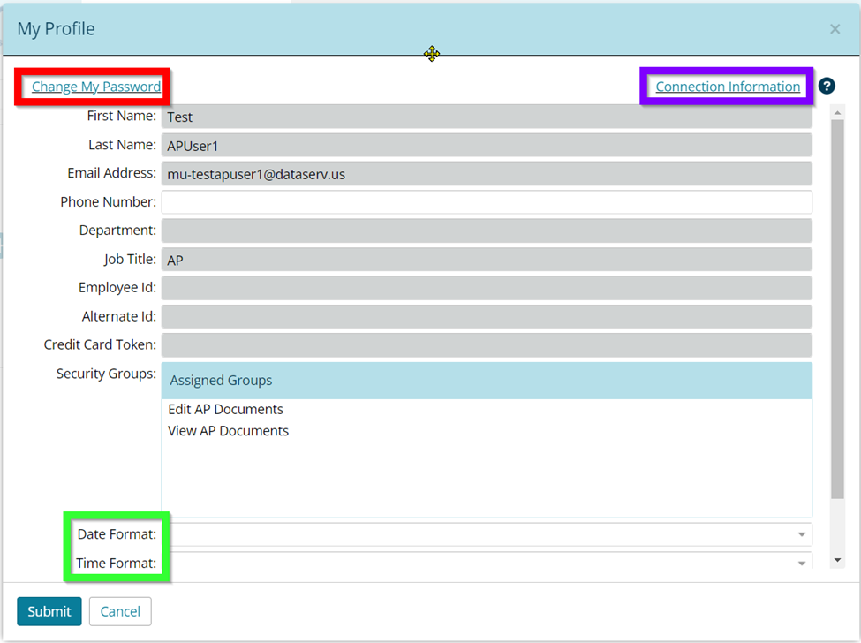Click the Job Title field
Screen dimensions: 861x643
[x=486, y=260]
